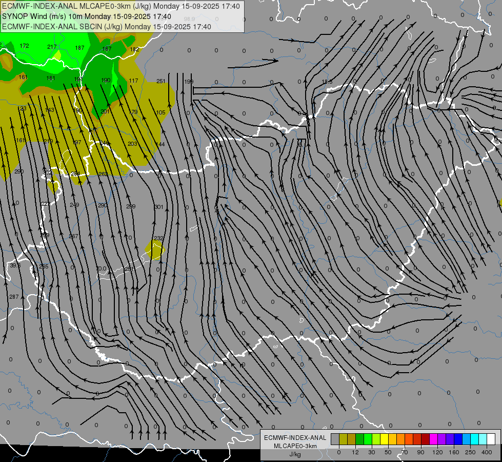Click the map value 217
The height and width of the screenshot is (462, 502).
pos(52,47)
